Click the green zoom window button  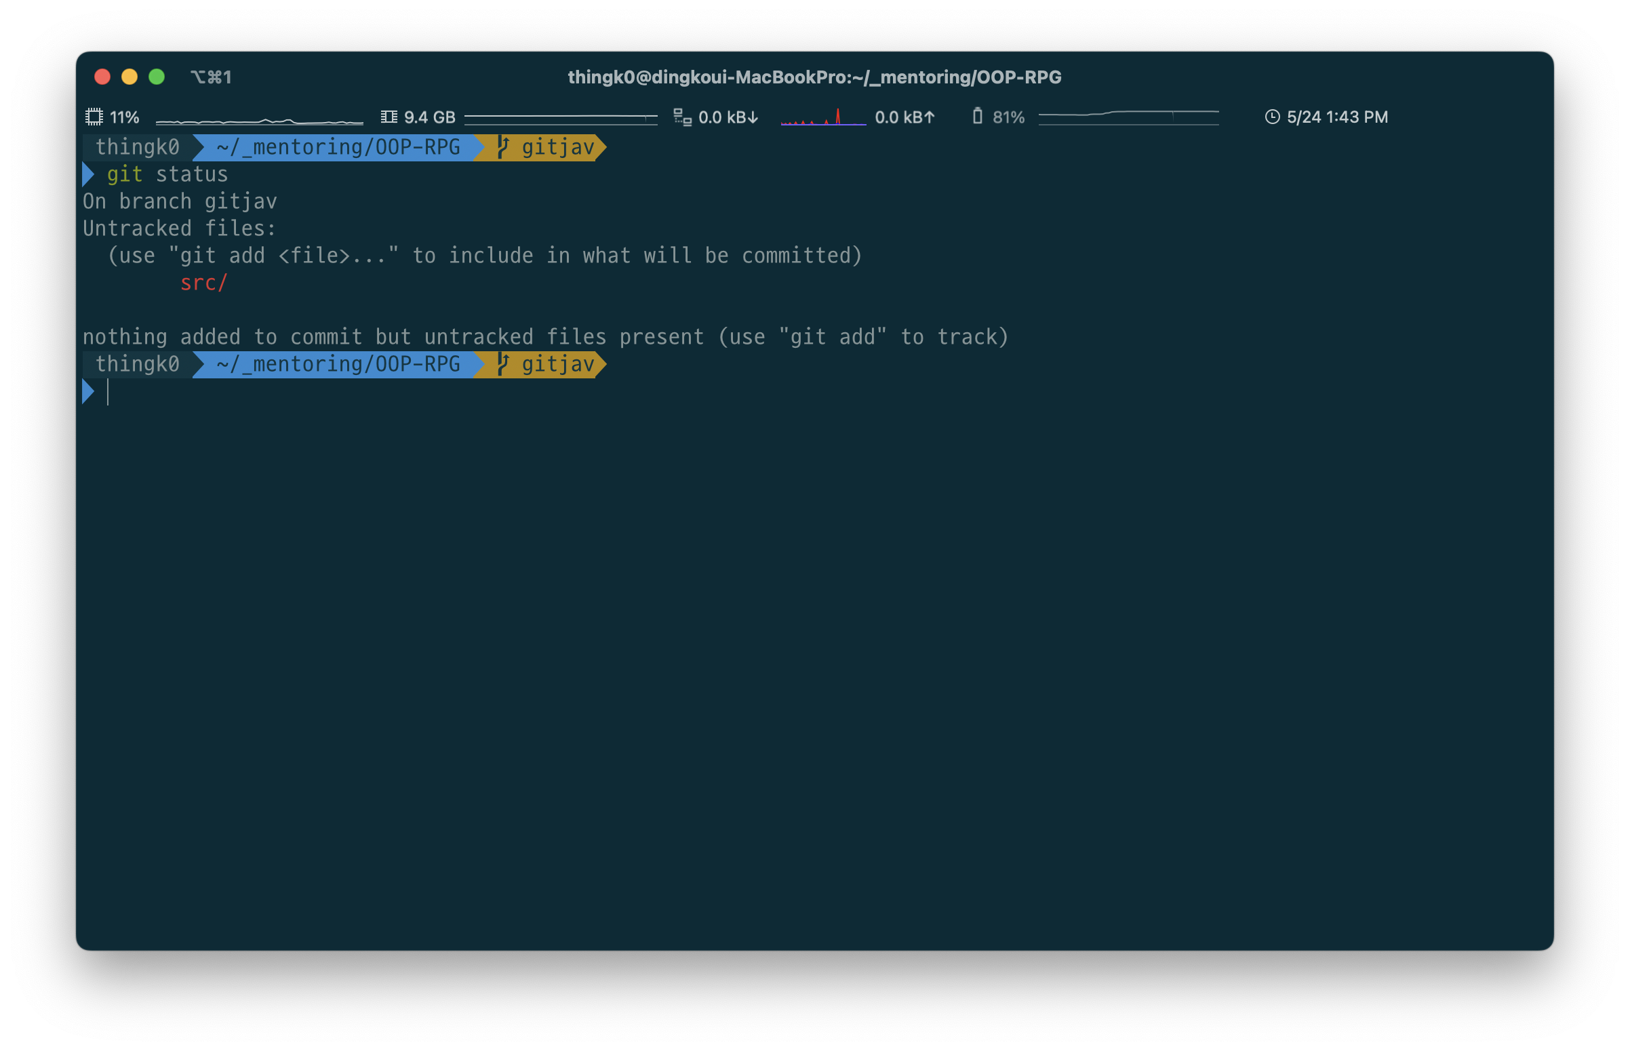(x=156, y=77)
